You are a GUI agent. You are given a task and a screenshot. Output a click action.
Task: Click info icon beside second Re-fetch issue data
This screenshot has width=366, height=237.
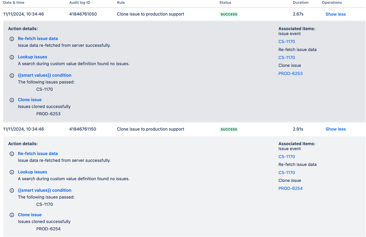tap(12, 154)
